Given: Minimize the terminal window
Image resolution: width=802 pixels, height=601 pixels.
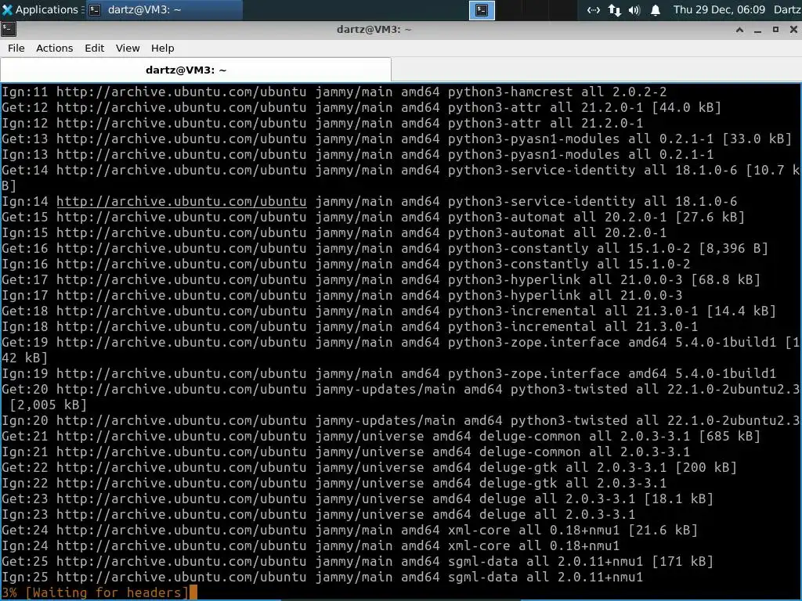Looking at the screenshot, I should click(757, 30).
